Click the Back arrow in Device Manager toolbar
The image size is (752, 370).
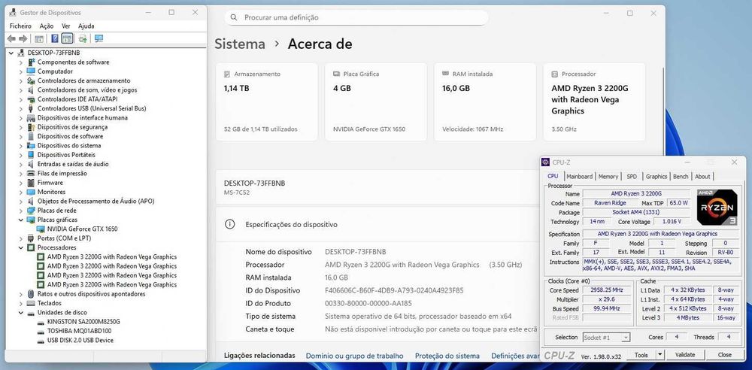click(x=11, y=39)
